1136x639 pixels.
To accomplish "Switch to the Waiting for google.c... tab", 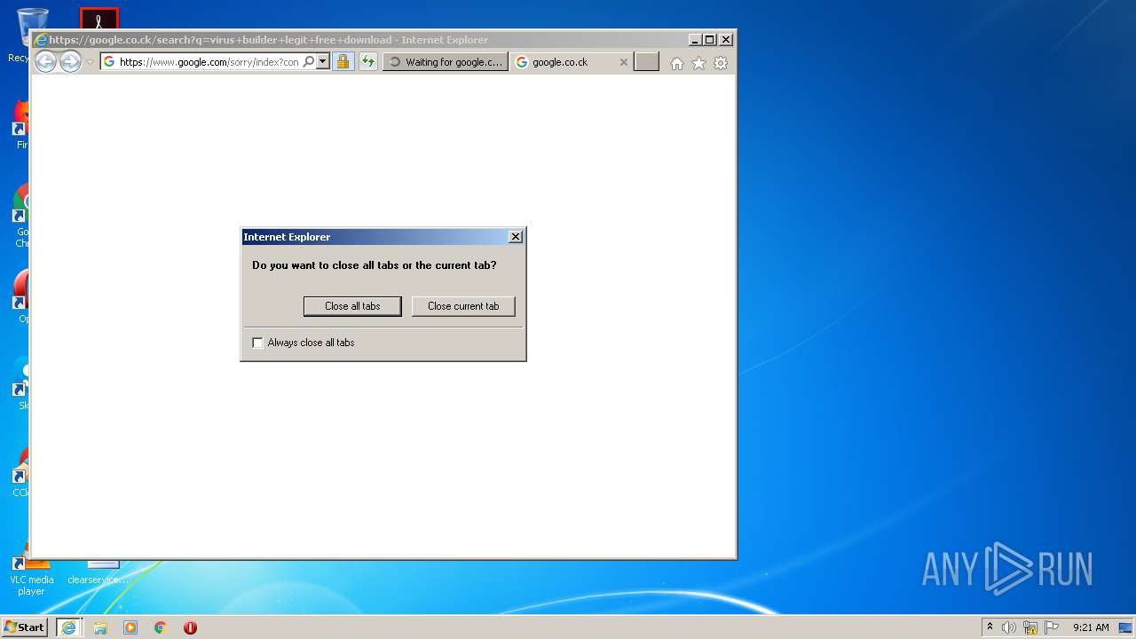I will point(446,62).
